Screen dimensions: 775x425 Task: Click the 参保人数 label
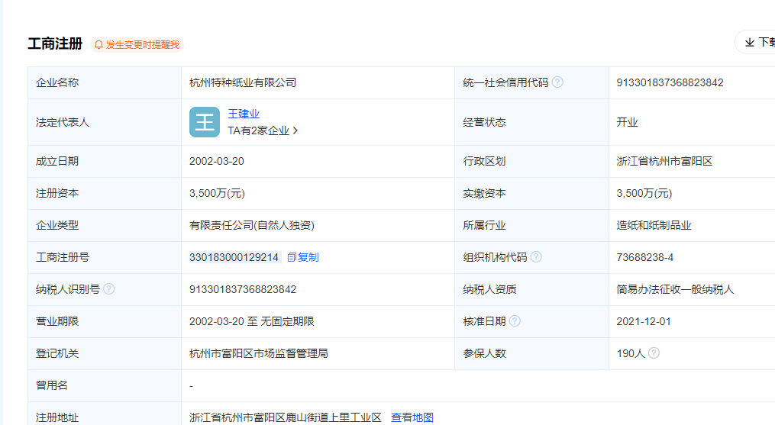tap(484, 353)
